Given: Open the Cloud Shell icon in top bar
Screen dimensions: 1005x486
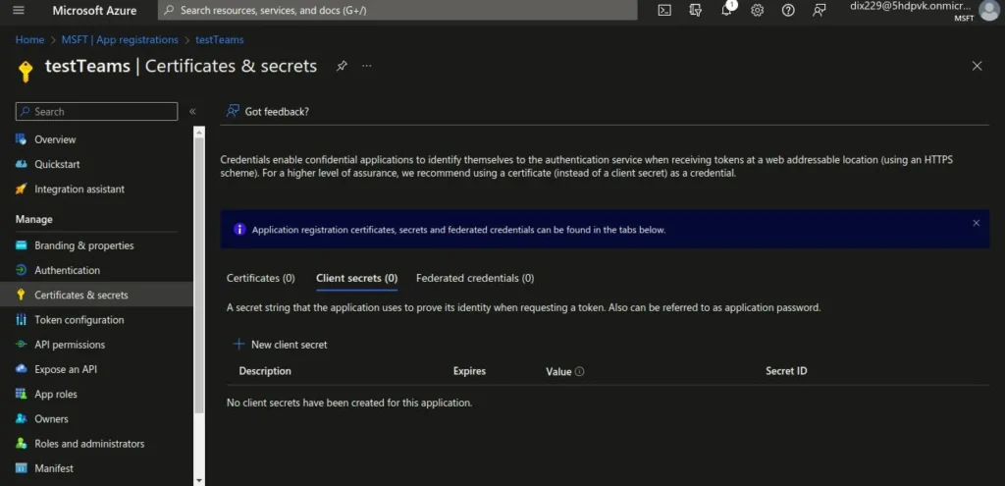Looking at the screenshot, I should click(664, 10).
